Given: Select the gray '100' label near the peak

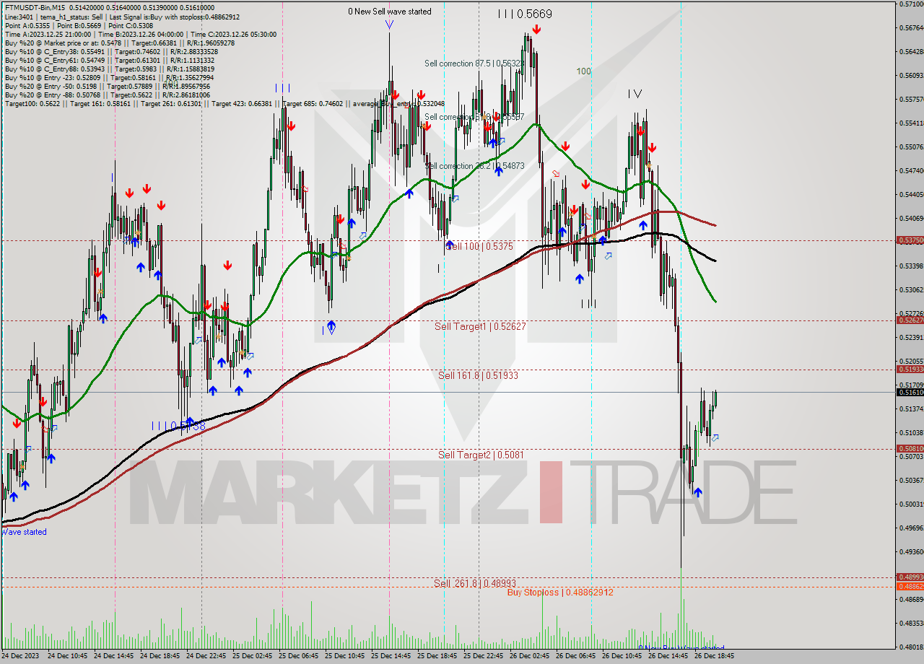Looking at the screenshot, I should pos(584,71).
